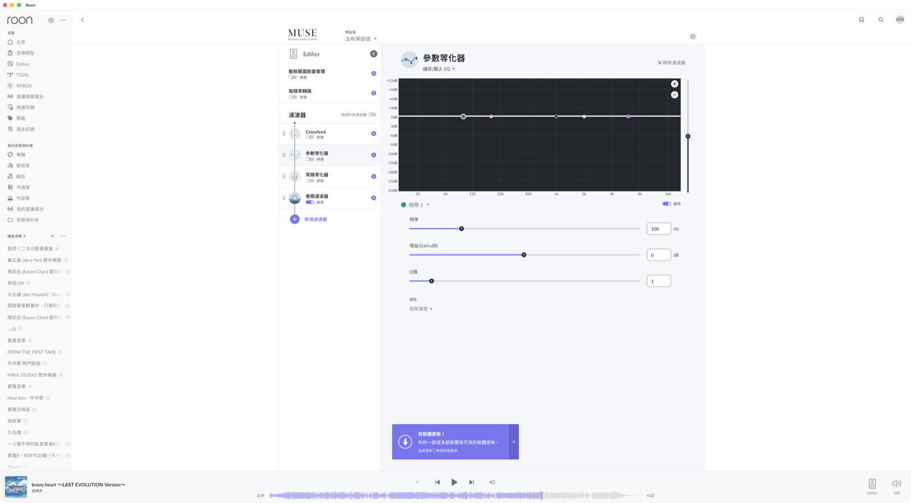The image size is (911, 503).
Task: Click the 頻率 frequency slider handle
Action: [462, 229]
